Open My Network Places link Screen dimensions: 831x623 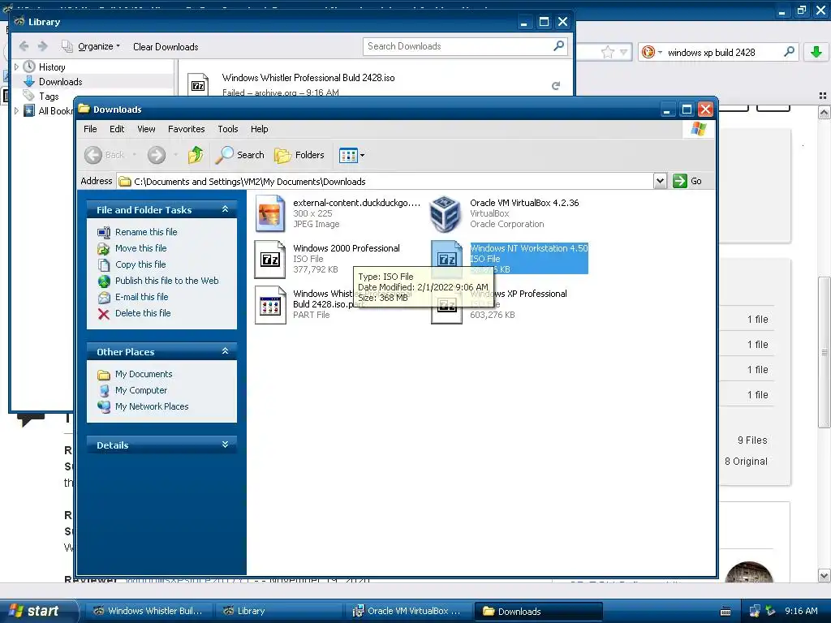[152, 406]
